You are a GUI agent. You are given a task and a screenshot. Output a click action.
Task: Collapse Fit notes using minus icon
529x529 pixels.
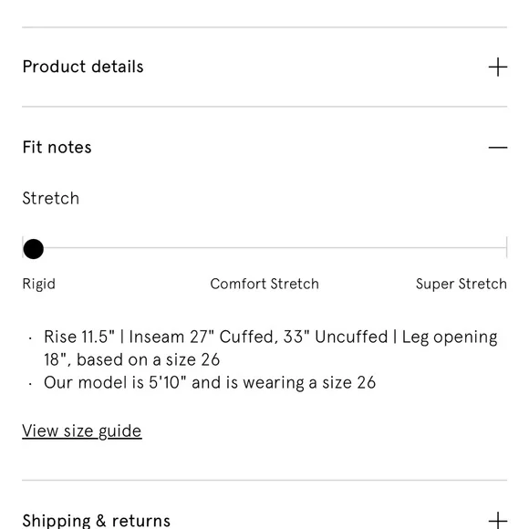point(498,148)
